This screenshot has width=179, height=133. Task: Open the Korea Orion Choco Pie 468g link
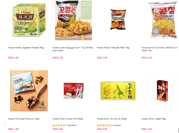tap(68, 119)
